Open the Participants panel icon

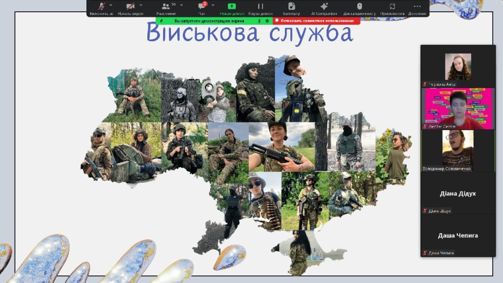(x=166, y=6)
